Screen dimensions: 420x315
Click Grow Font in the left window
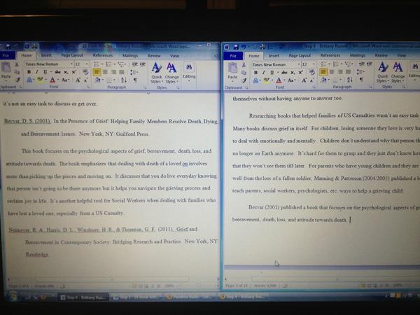pos(78,80)
